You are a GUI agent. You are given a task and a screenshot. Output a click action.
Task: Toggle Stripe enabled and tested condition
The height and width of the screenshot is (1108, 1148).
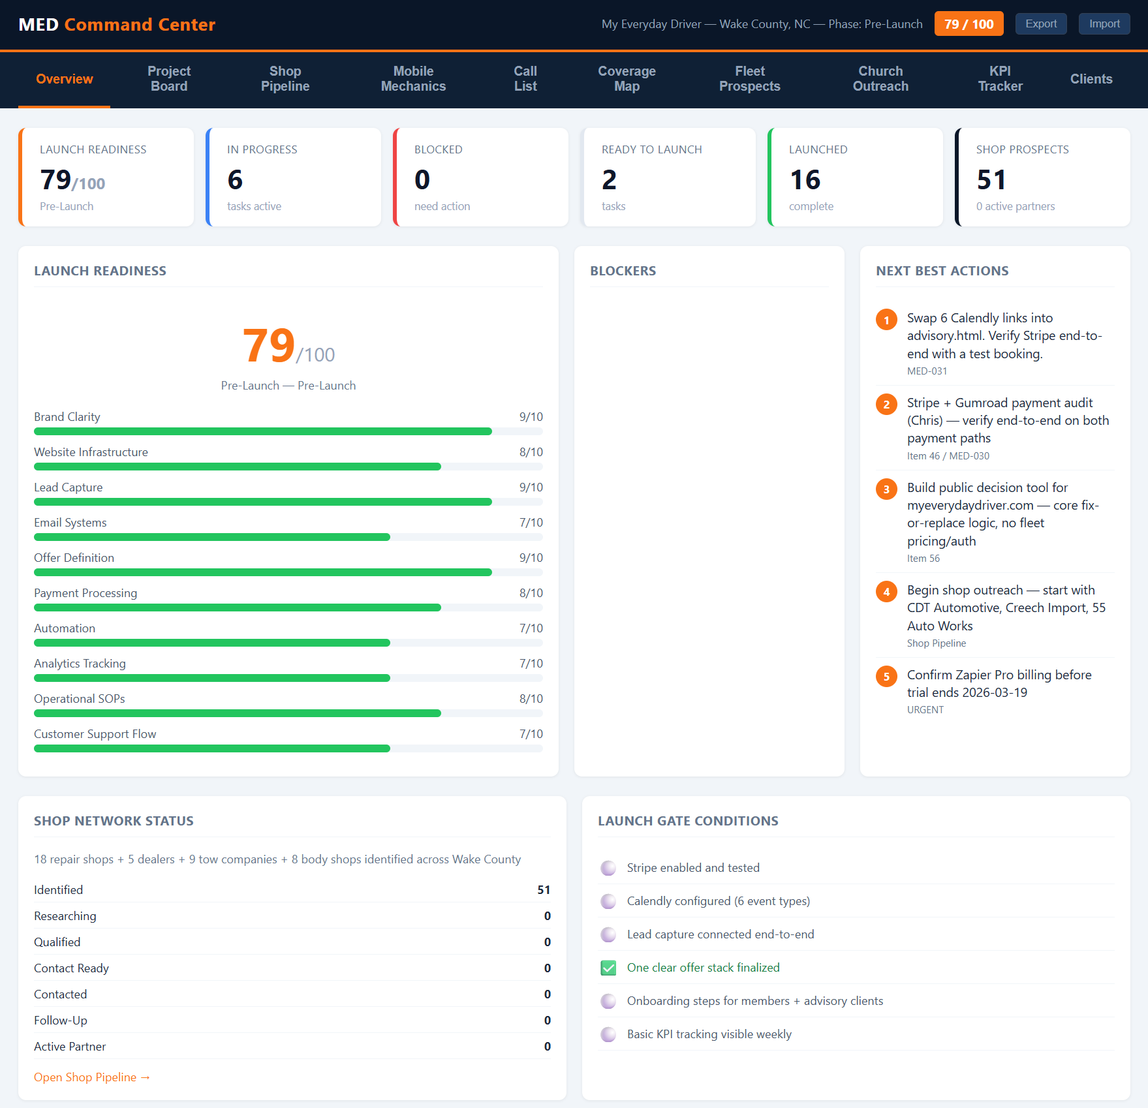[x=608, y=868]
